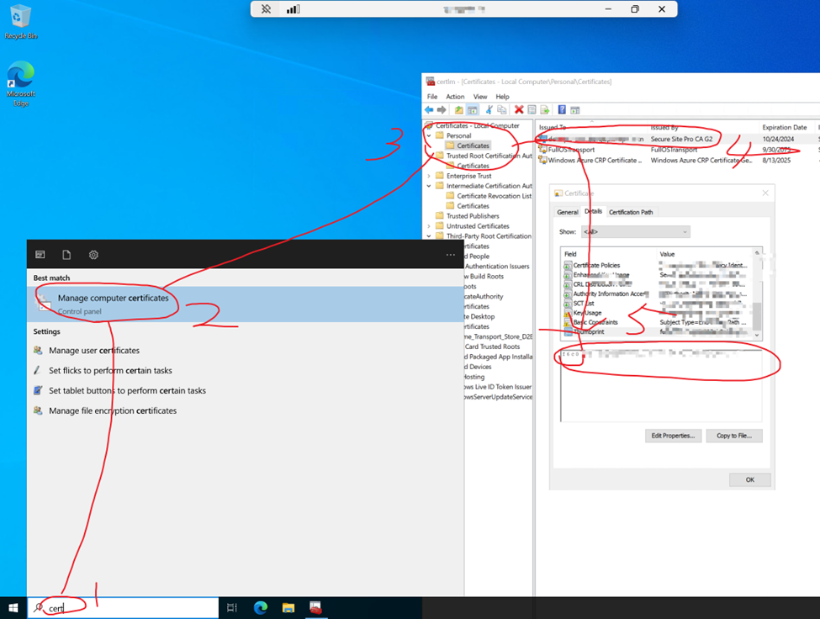This screenshot has width=820, height=619.
Task: Open File Explorer from the taskbar
Action: (288, 608)
